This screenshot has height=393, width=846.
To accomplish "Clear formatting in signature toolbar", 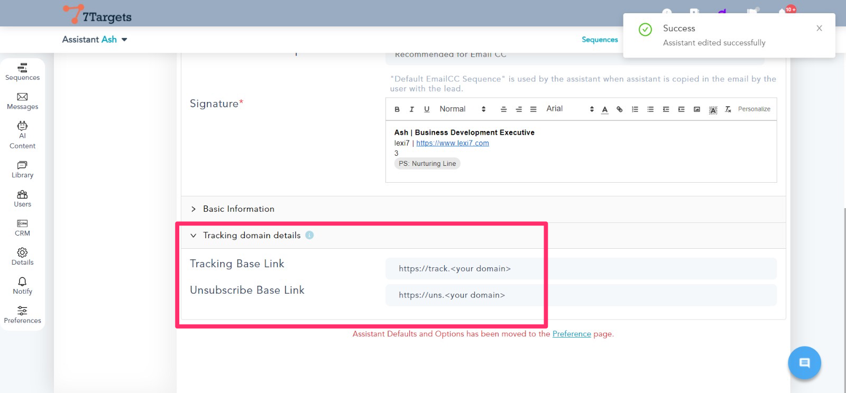I will tap(728, 109).
